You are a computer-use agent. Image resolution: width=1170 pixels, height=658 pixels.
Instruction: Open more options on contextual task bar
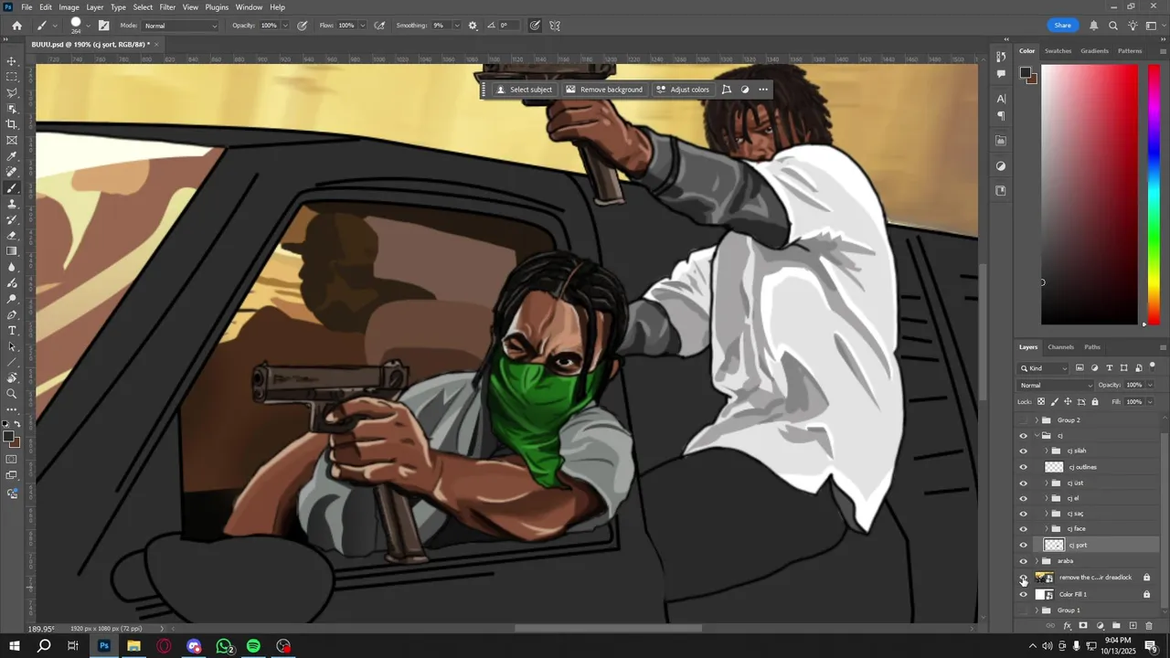click(x=763, y=90)
